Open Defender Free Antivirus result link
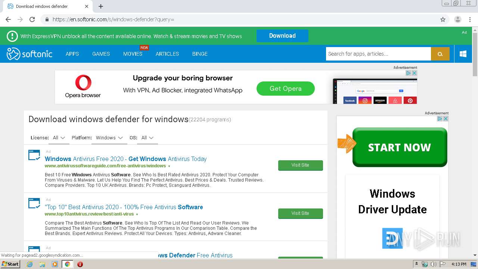The image size is (478, 269). (195, 255)
